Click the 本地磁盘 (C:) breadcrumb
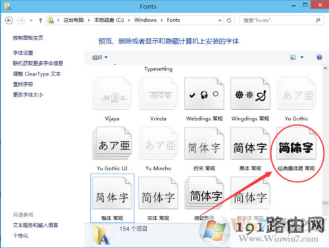The image size is (329, 248). tap(109, 20)
